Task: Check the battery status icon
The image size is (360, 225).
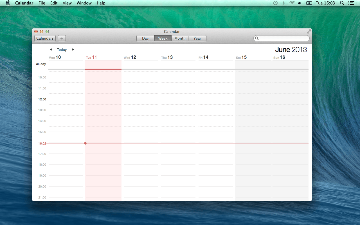Action: click(309, 3)
